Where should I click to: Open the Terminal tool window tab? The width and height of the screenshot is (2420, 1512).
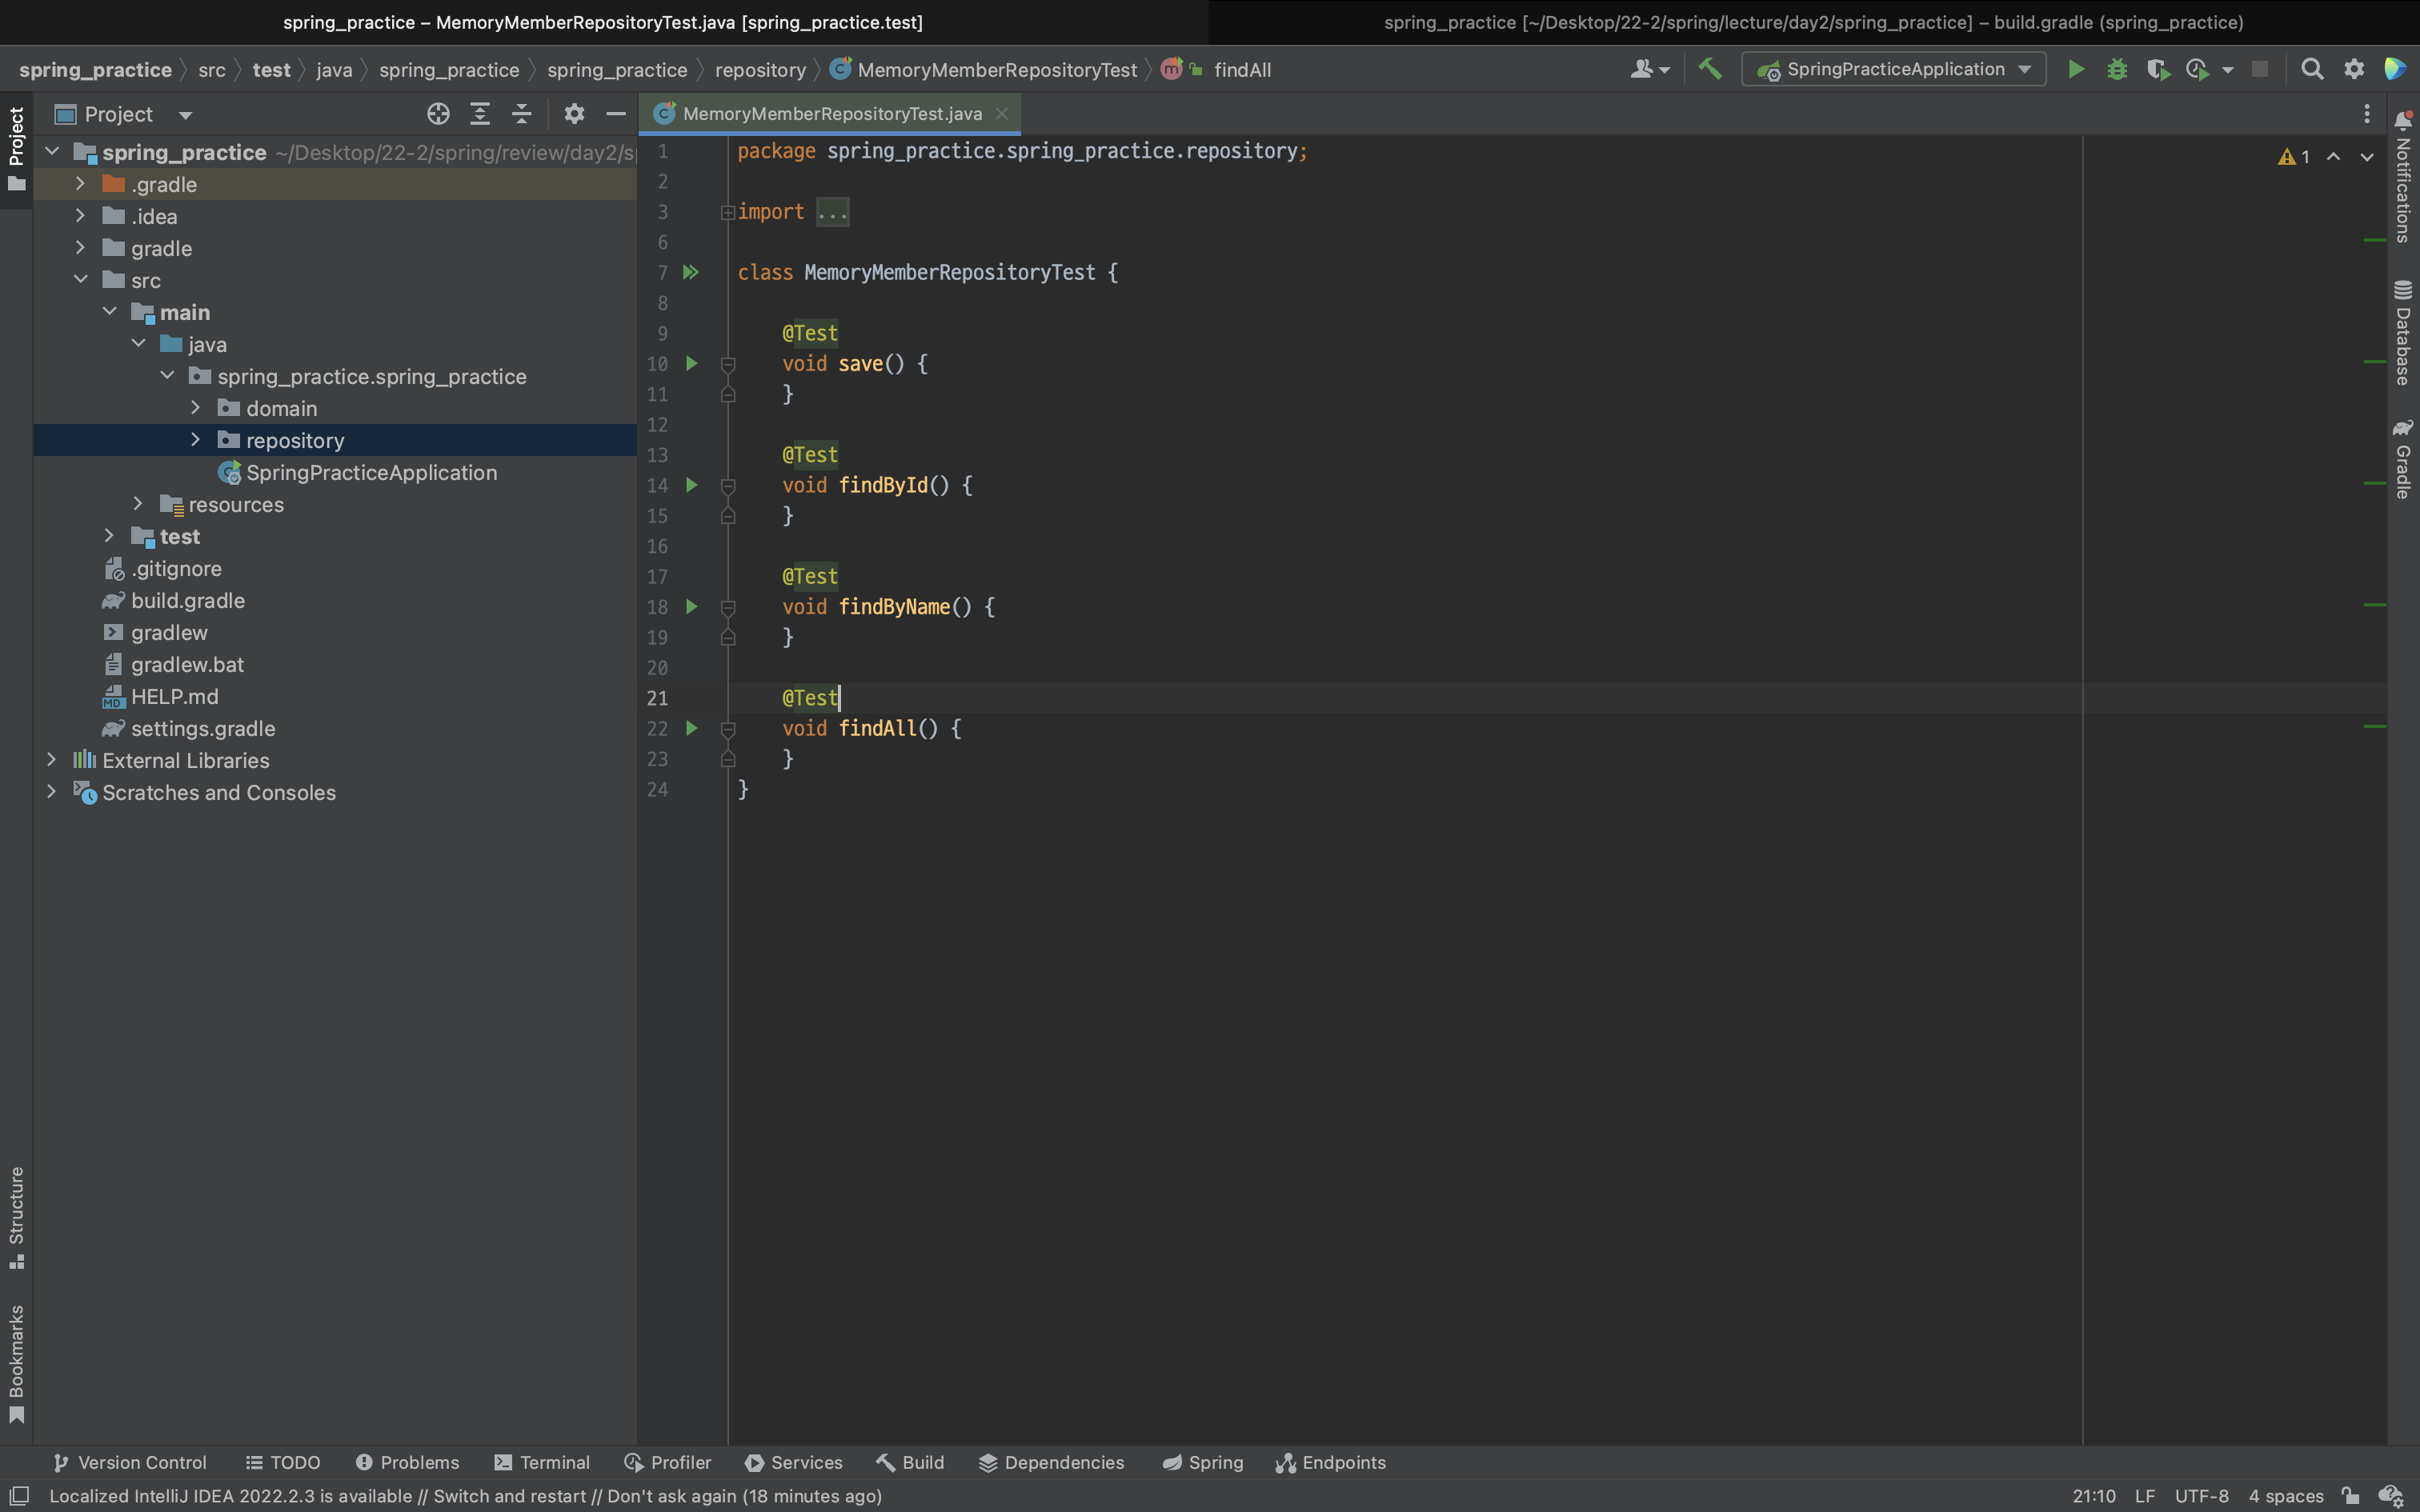(x=542, y=1462)
